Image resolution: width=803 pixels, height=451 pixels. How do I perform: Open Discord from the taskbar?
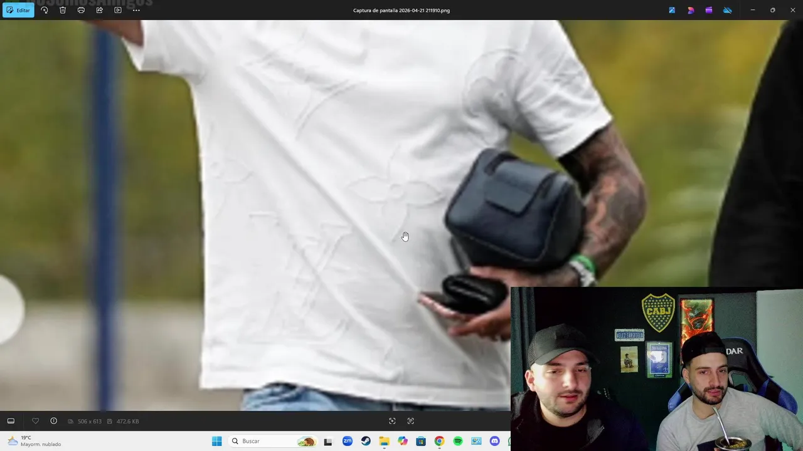[x=494, y=441]
